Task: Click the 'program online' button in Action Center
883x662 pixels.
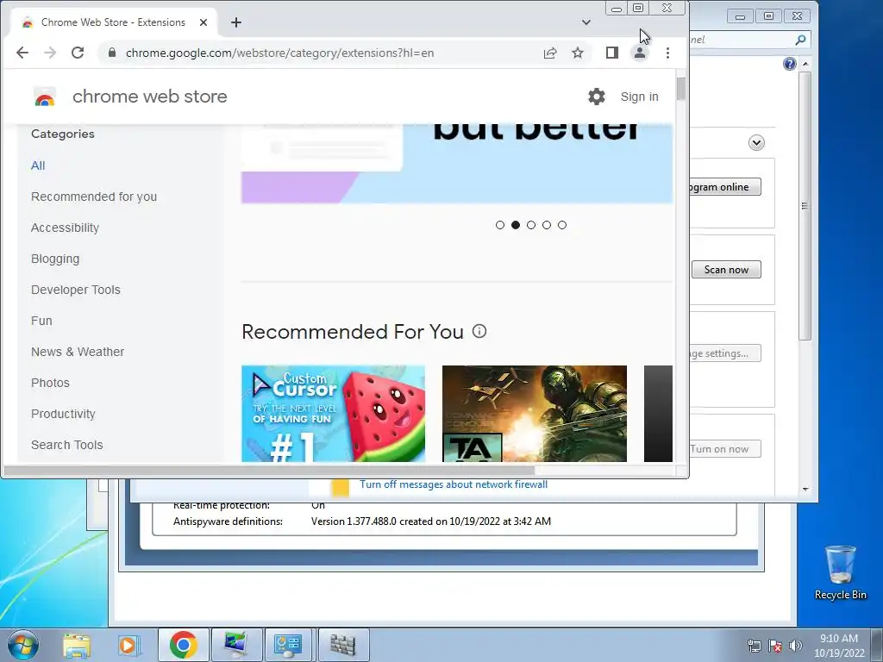Action: click(725, 187)
